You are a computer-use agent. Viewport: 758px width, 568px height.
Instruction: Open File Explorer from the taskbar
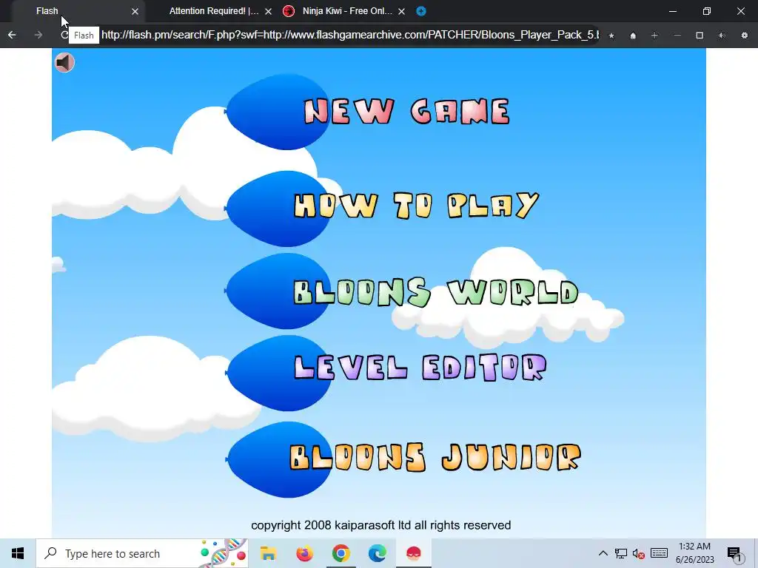[268, 553]
